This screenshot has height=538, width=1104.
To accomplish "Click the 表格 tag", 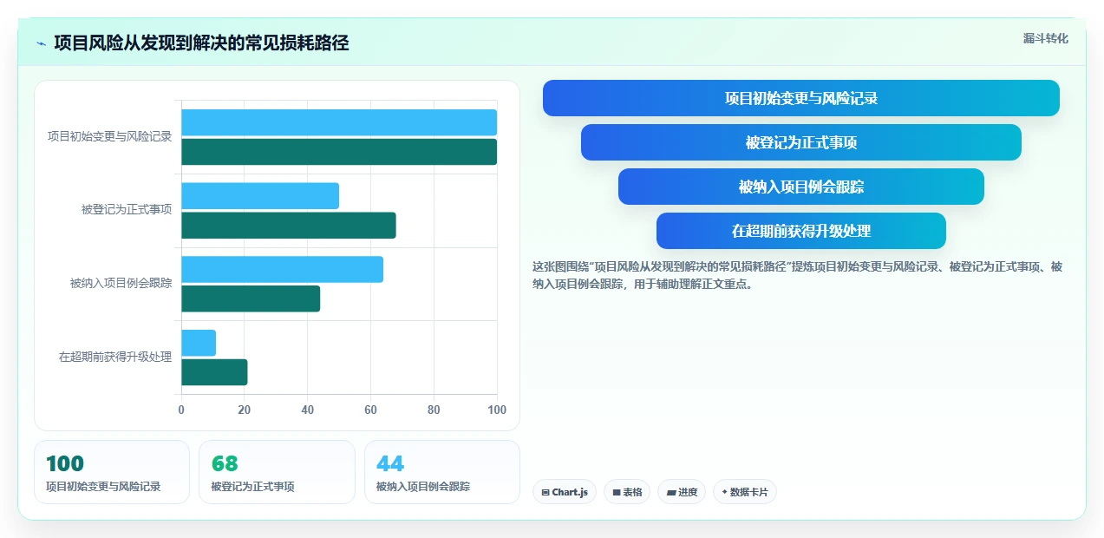I will tap(627, 492).
